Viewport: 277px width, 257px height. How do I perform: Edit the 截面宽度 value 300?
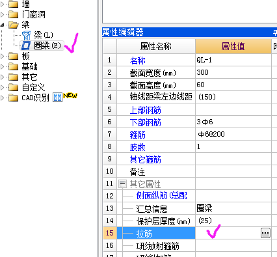click(233, 72)
